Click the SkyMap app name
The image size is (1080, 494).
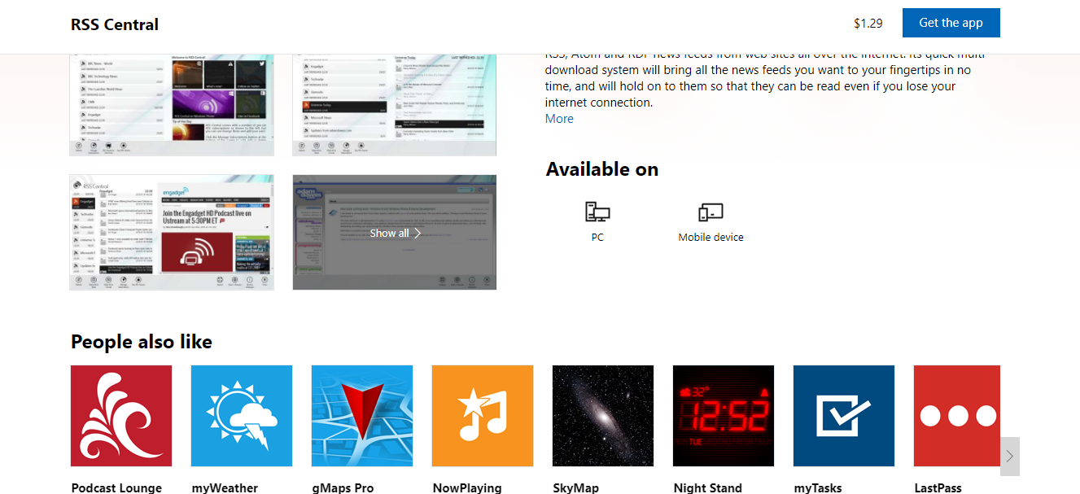[x=575, y=487]
